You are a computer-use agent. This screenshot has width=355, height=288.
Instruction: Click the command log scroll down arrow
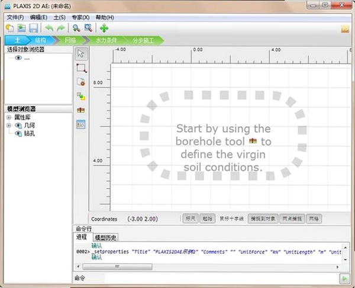[346, 260]
